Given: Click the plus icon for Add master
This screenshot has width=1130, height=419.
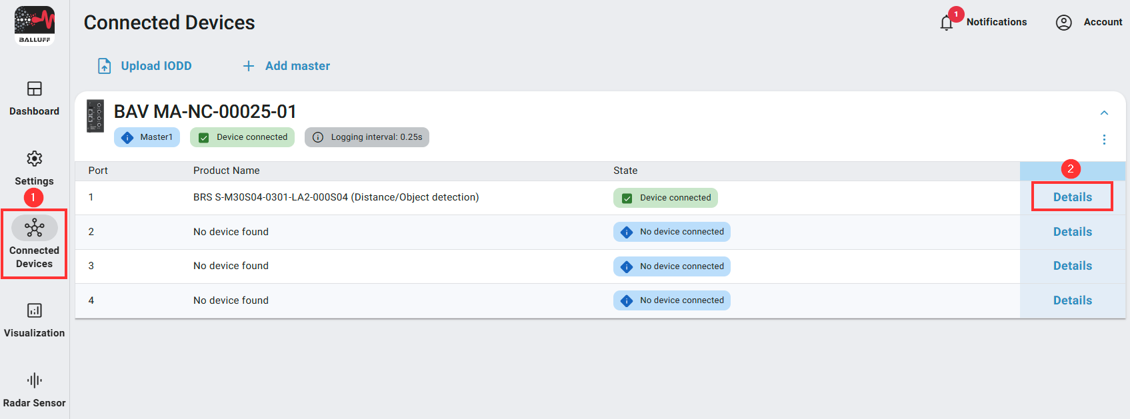Looking at the screenshot, I should (249, 66).
